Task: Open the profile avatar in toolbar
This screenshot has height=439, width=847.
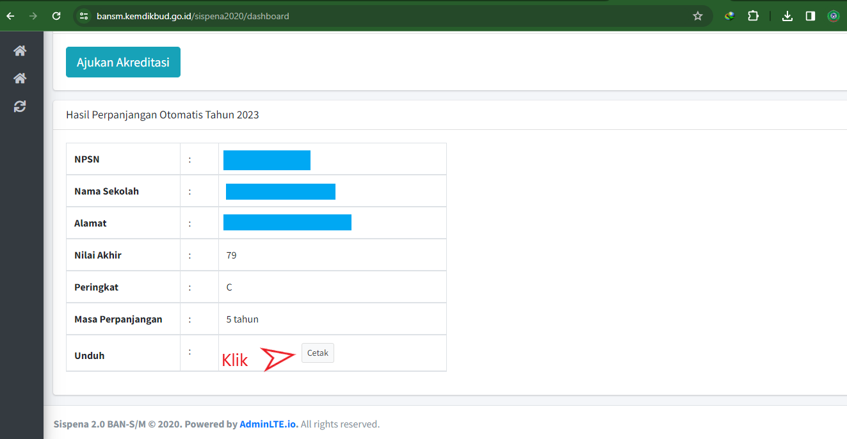Action: [x=833, y=16]
